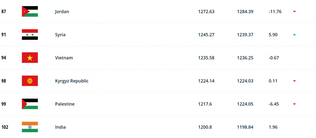
Task: Click the Jordan flag icon
Action: pos(30,12)
